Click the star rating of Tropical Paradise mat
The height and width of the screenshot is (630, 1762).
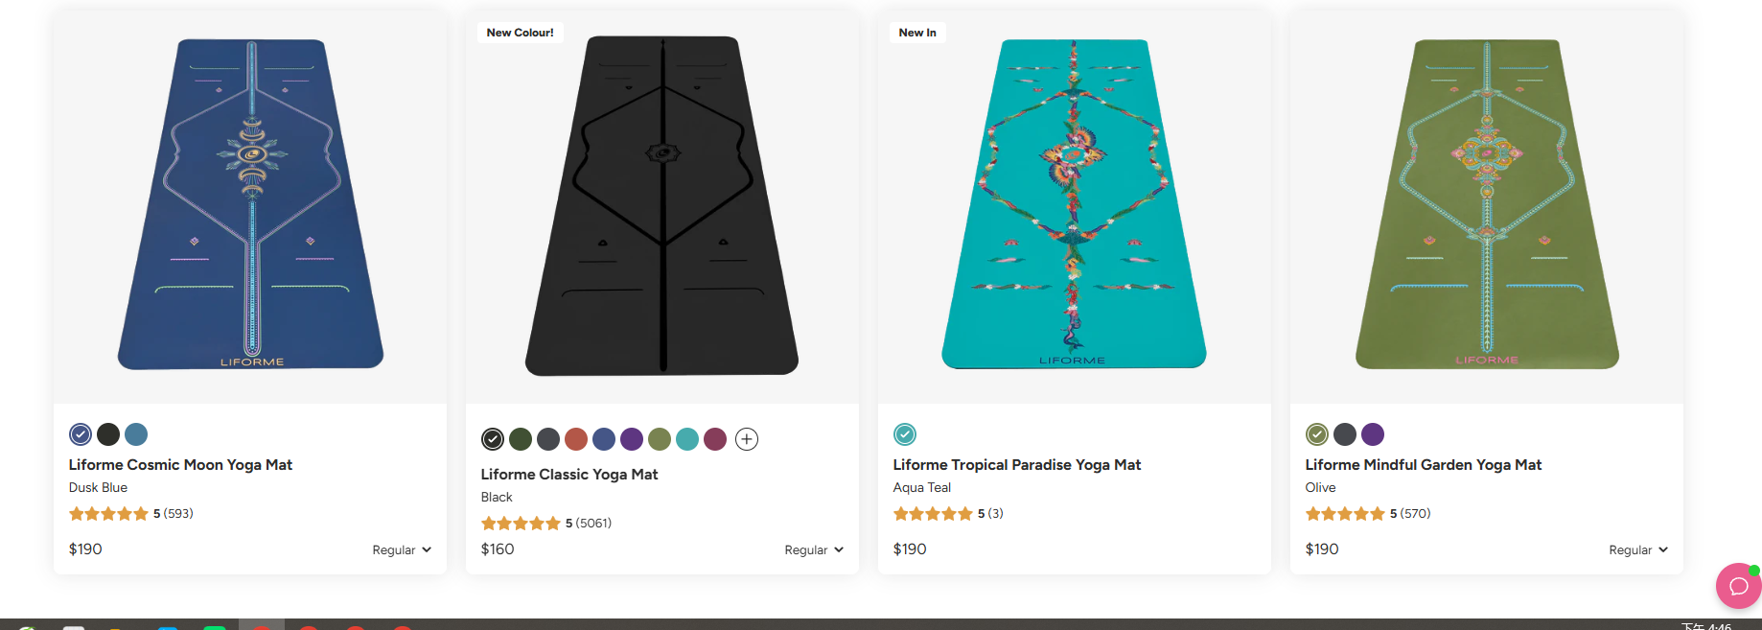pos(933,514)
